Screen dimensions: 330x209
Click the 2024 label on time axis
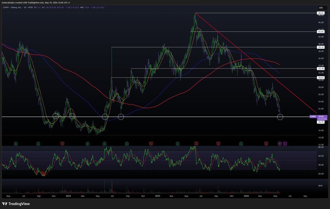(x=68, y=196)
